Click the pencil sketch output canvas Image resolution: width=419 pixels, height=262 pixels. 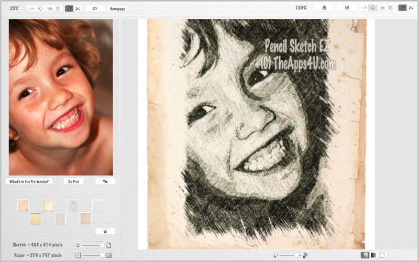[x=256, y=134]
